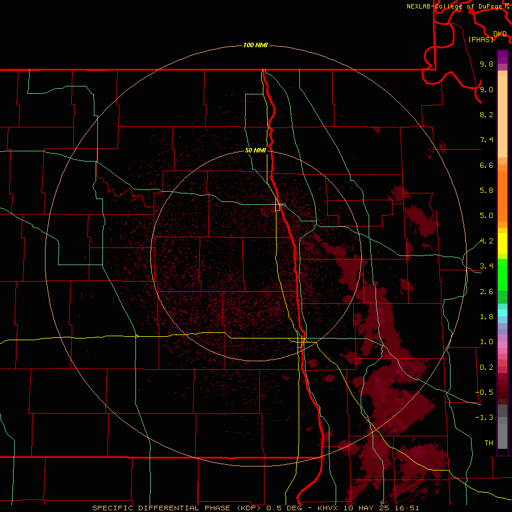512x512 pixels.
Task: Click the 2.6 scale value
Action: [x=486, y=292]
